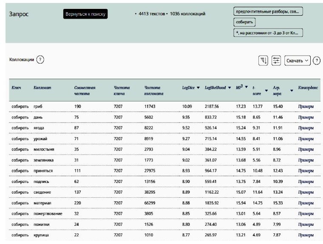Open Примеры link for материал row
Viewport: 323px width, 244px height.
pos(306,204)
